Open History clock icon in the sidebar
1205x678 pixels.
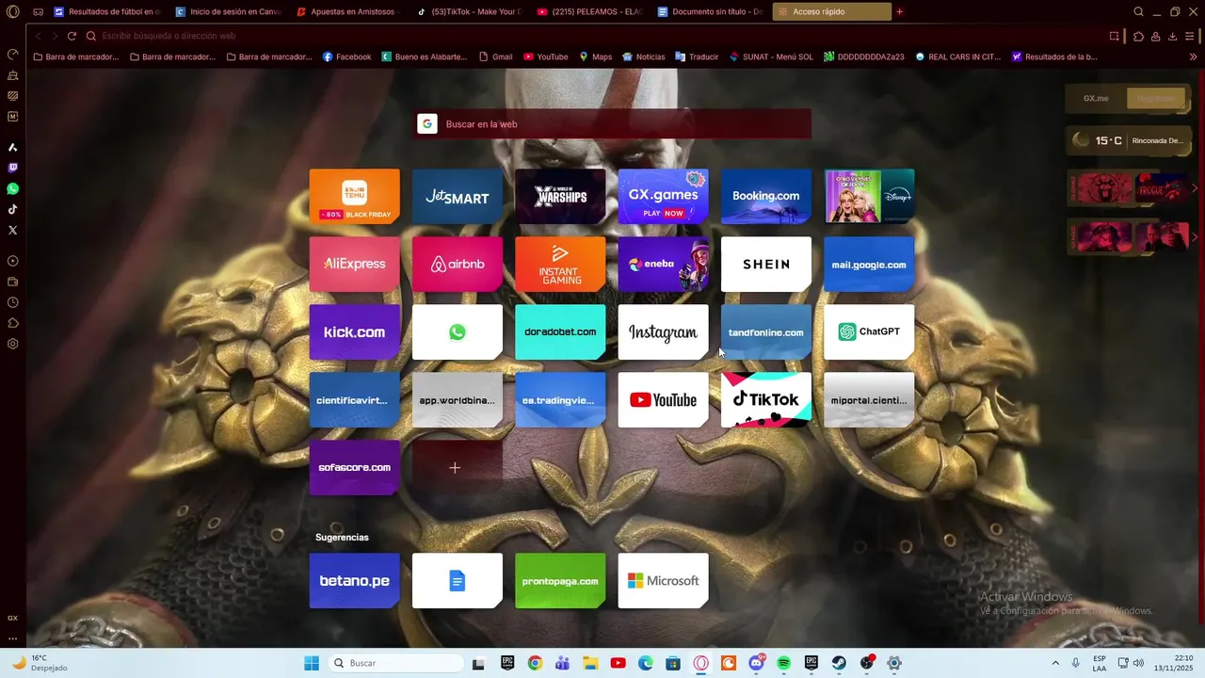pyautogui.click(x=12, y=302)
